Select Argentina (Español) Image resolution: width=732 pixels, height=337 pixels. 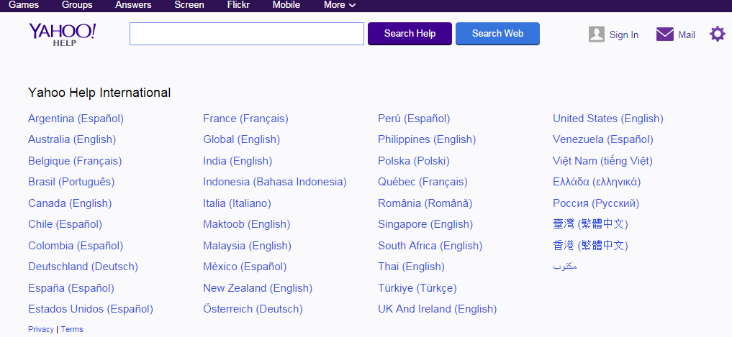[76, 119]
